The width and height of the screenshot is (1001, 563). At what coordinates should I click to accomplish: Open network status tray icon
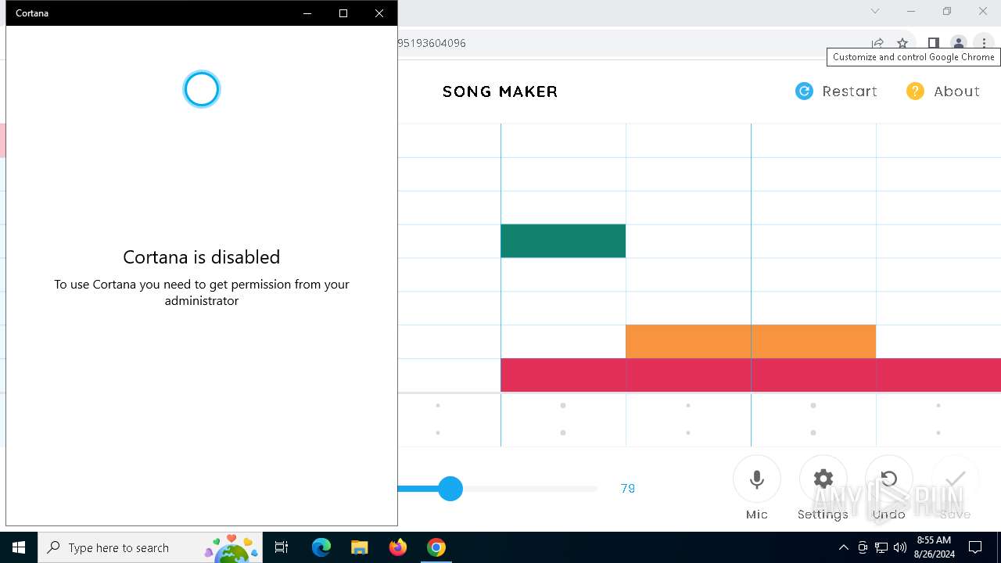point(881,547)
